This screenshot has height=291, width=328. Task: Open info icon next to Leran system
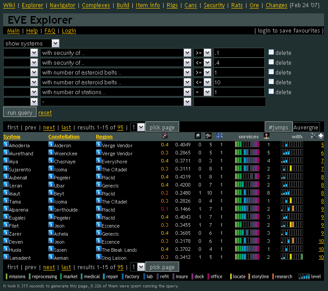pyautogui.click(x=6, y=185)
